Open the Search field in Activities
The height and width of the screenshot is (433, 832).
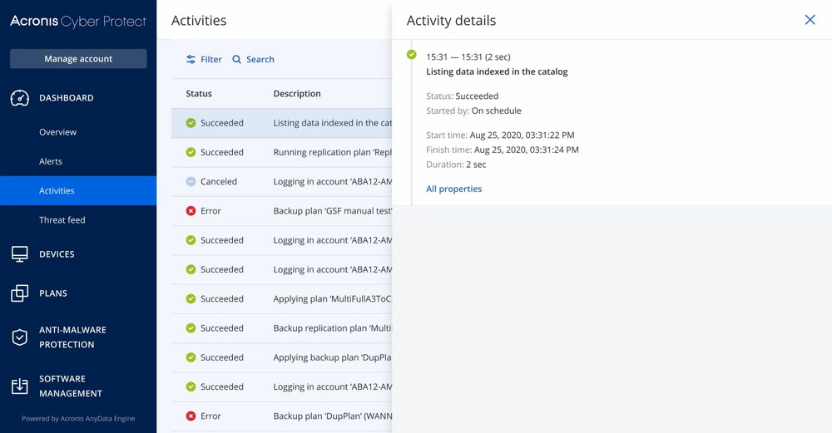[x=253, y=59]
